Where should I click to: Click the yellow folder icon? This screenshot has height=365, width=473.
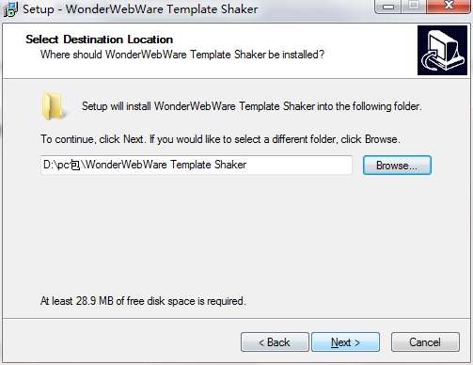point(53,105)
